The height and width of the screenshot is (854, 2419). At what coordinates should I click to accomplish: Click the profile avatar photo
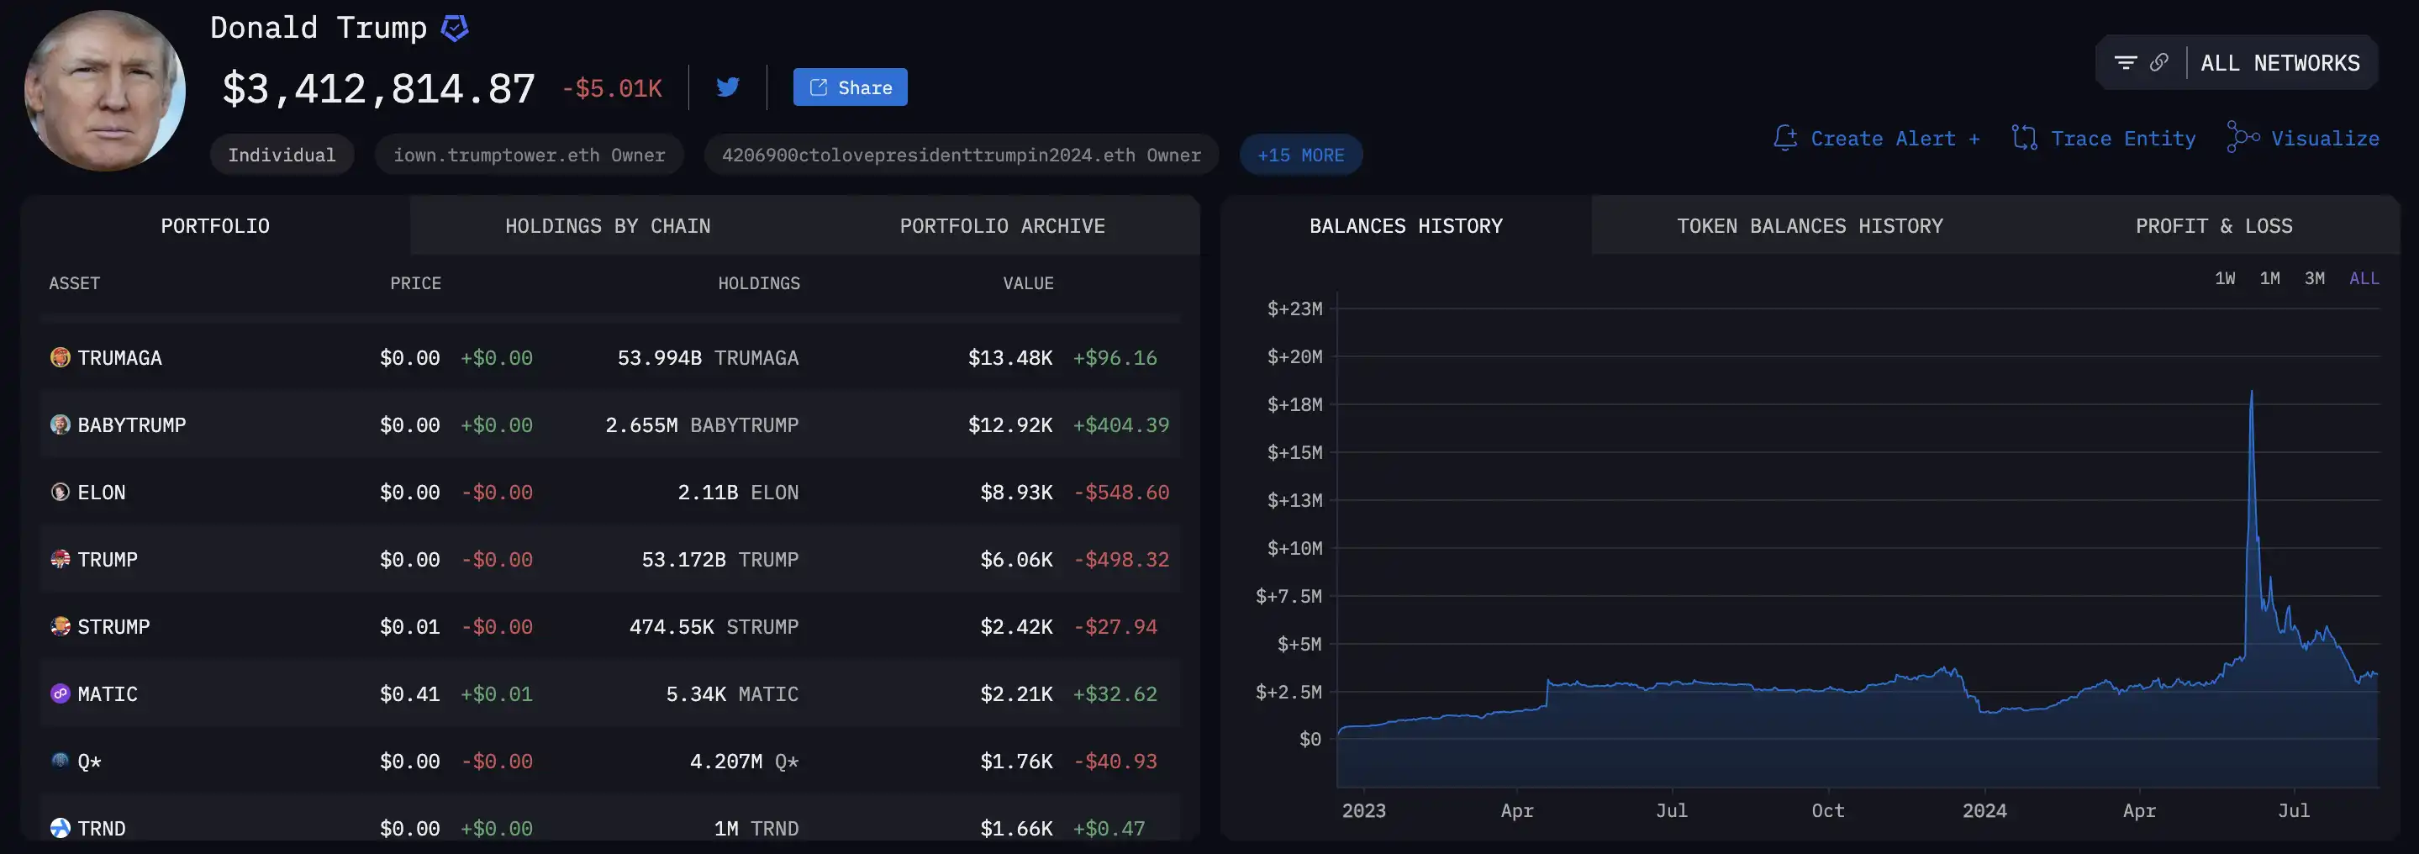[x=104, y=90]
